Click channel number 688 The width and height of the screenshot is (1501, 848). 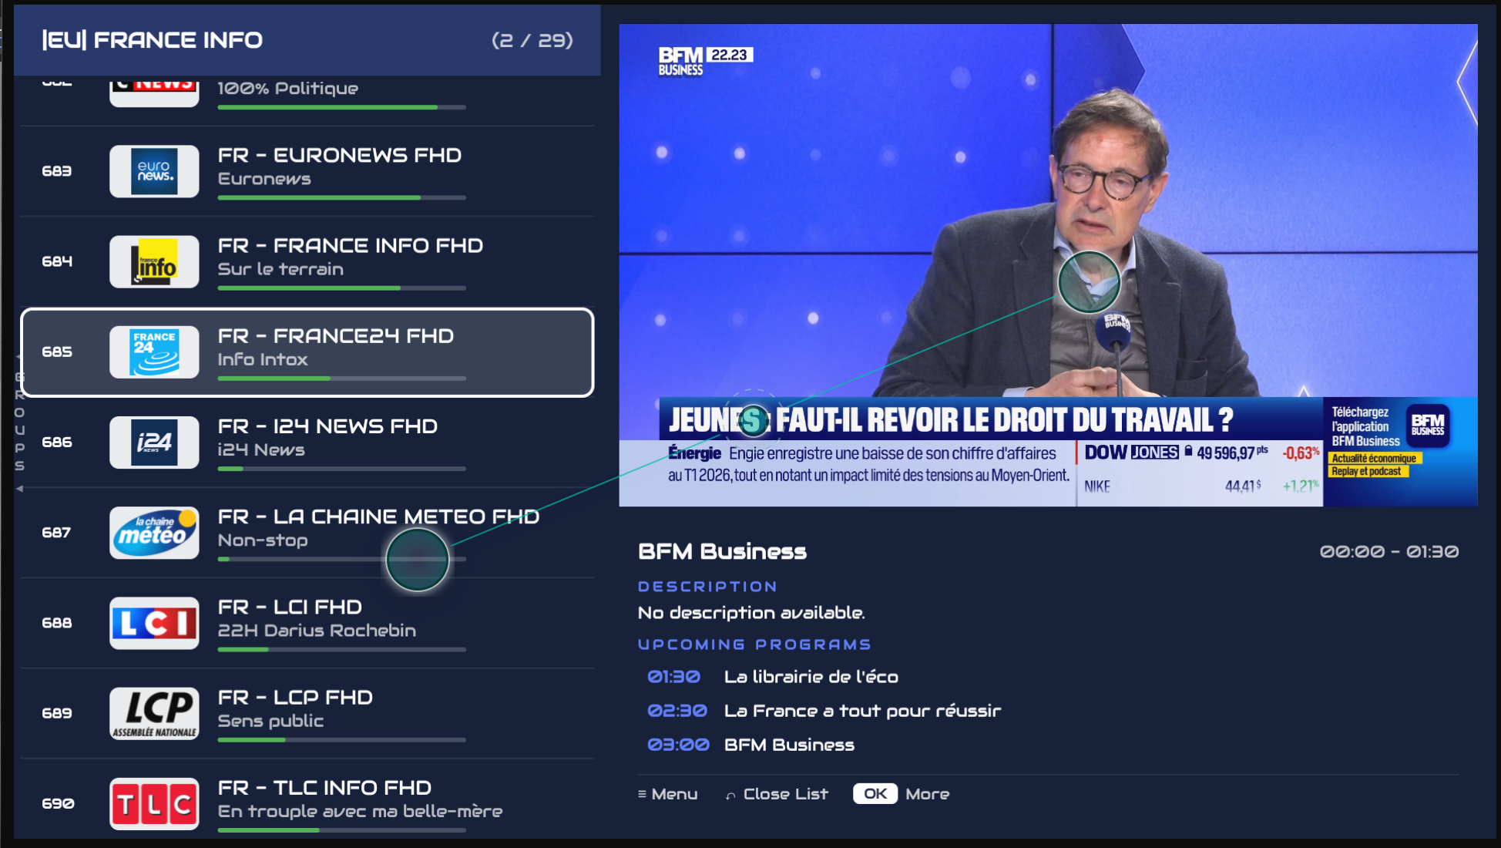pyautogui.click(x=57, y=623)
